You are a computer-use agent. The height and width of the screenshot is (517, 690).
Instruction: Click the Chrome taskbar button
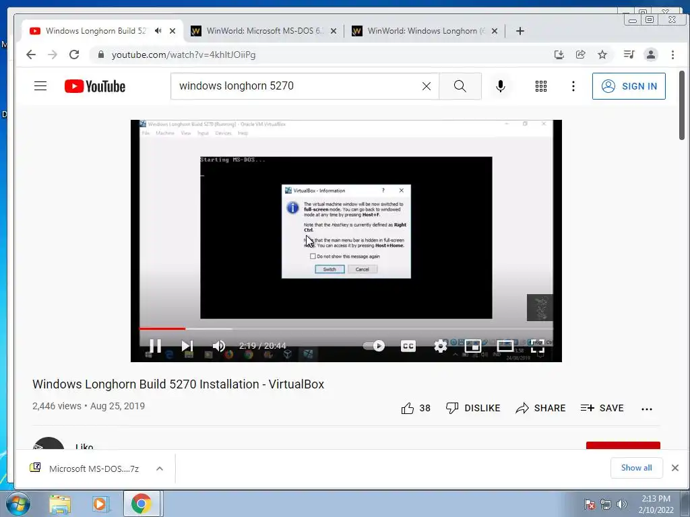coord(142,504)
